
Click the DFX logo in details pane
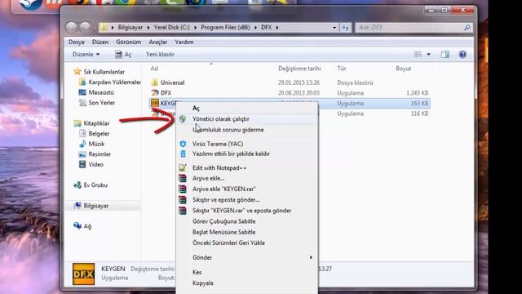83,274
